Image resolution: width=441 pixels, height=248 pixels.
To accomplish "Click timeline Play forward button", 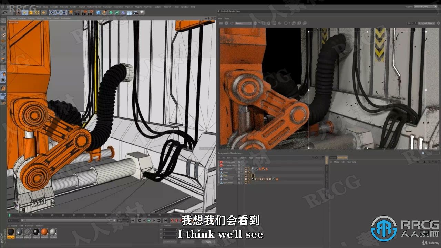I will [149, 220].
